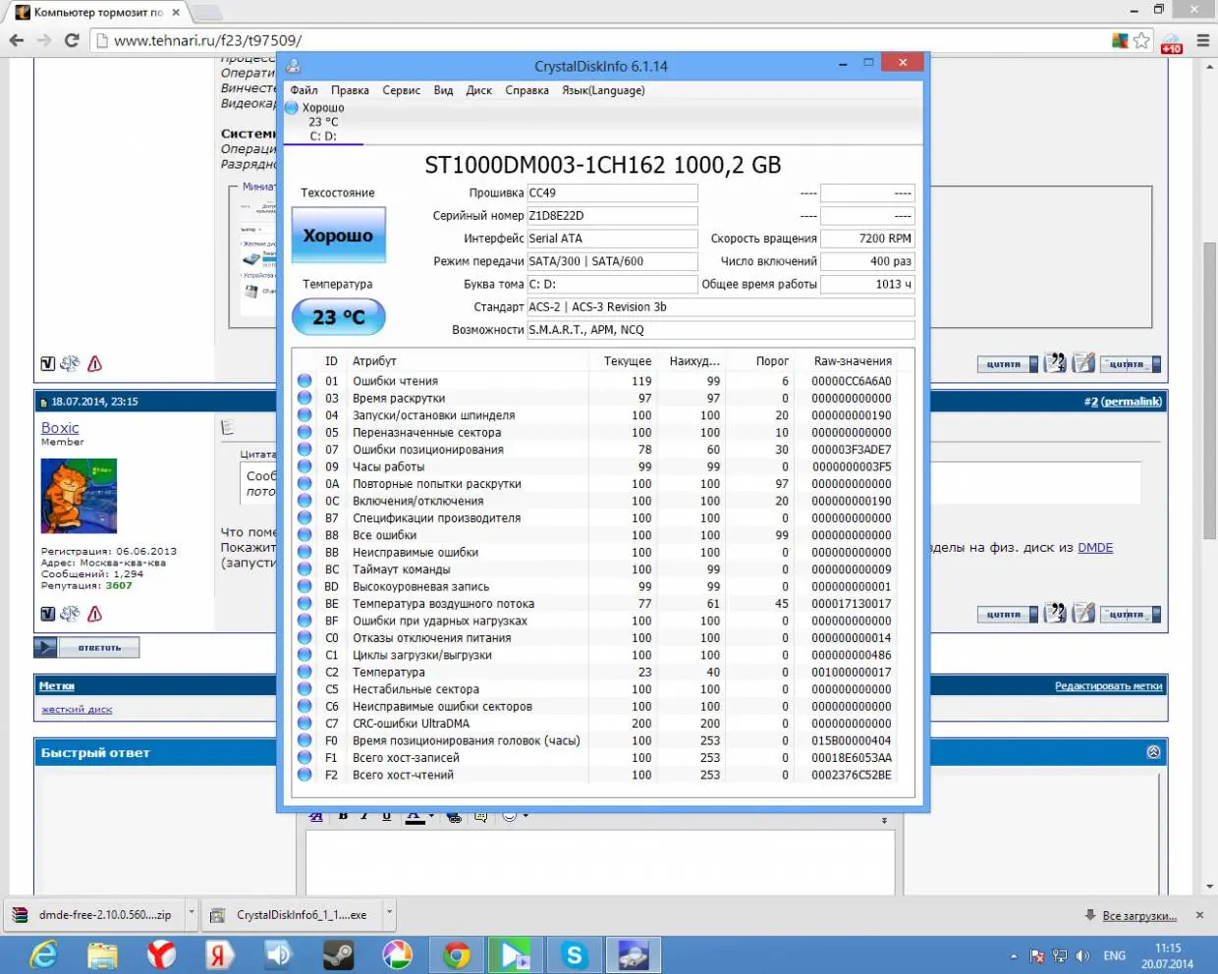Switch to Google Chrome in the taskbar
The height and width of the screenshot is (974, 1218).
point(457,954)
